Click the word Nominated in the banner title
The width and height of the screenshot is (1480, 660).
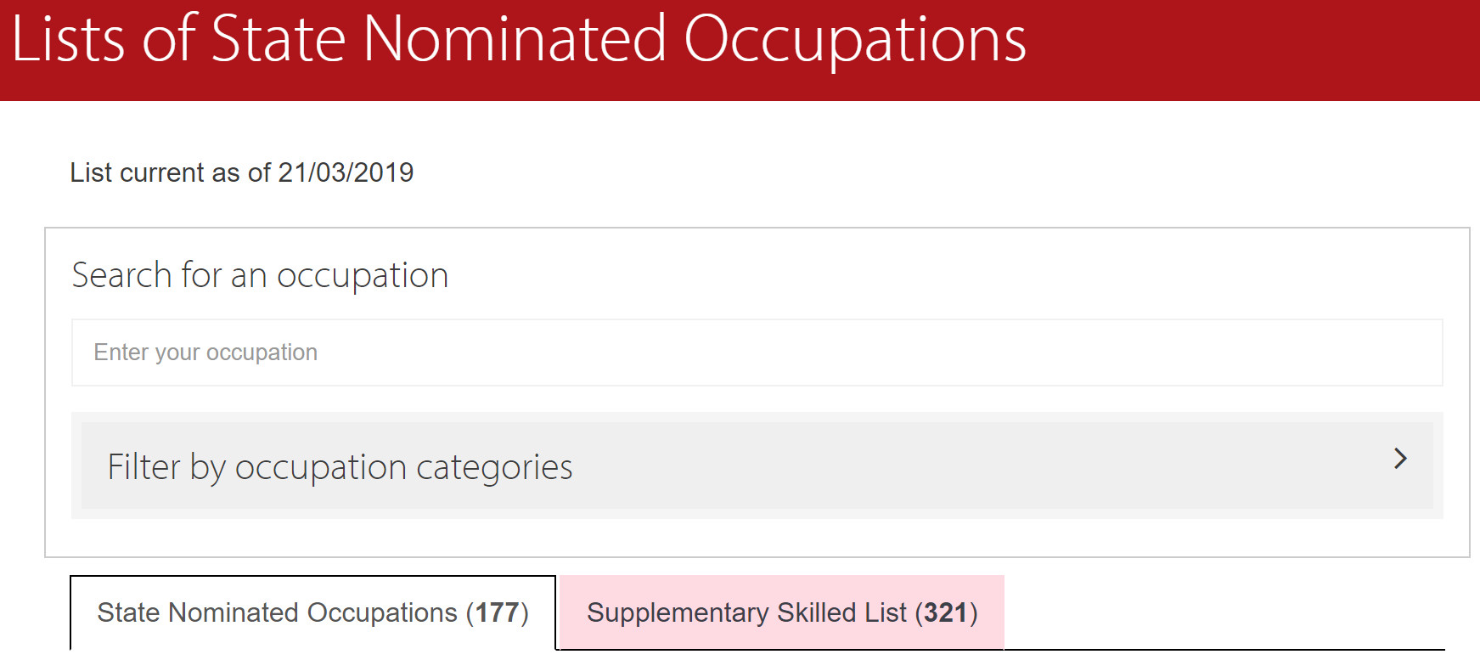[x=515, y=39]
